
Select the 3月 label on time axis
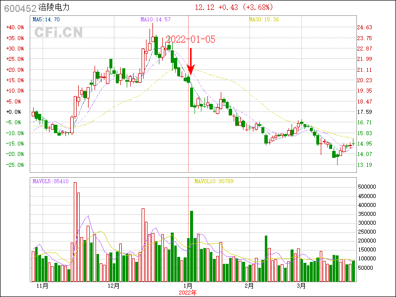pyautogui.click(x=301, y=286)
